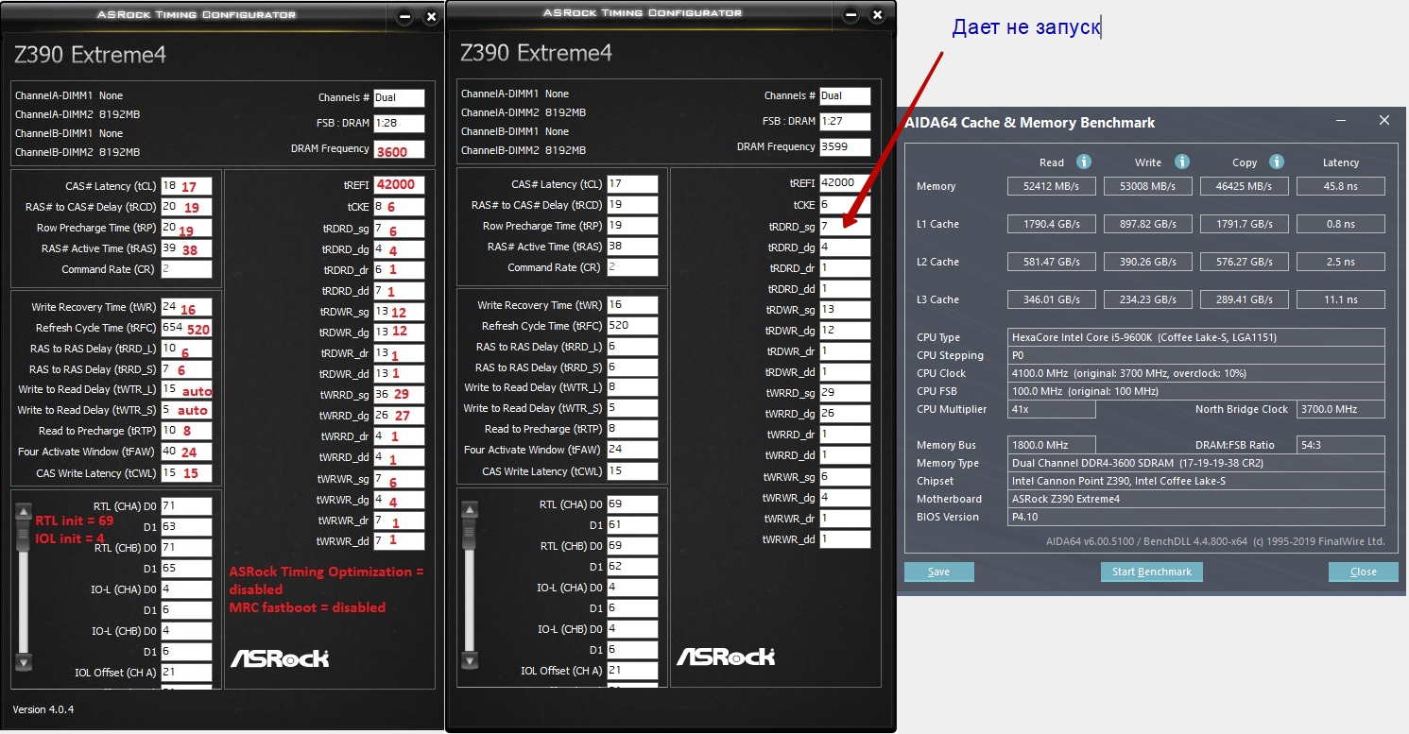Click the info icon beside Write column
Viewport: 1409px width, 734px height.
[x=1181, y=162]
